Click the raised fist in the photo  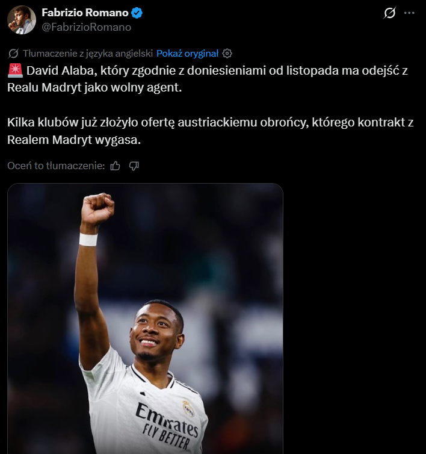tap(97, 208)
